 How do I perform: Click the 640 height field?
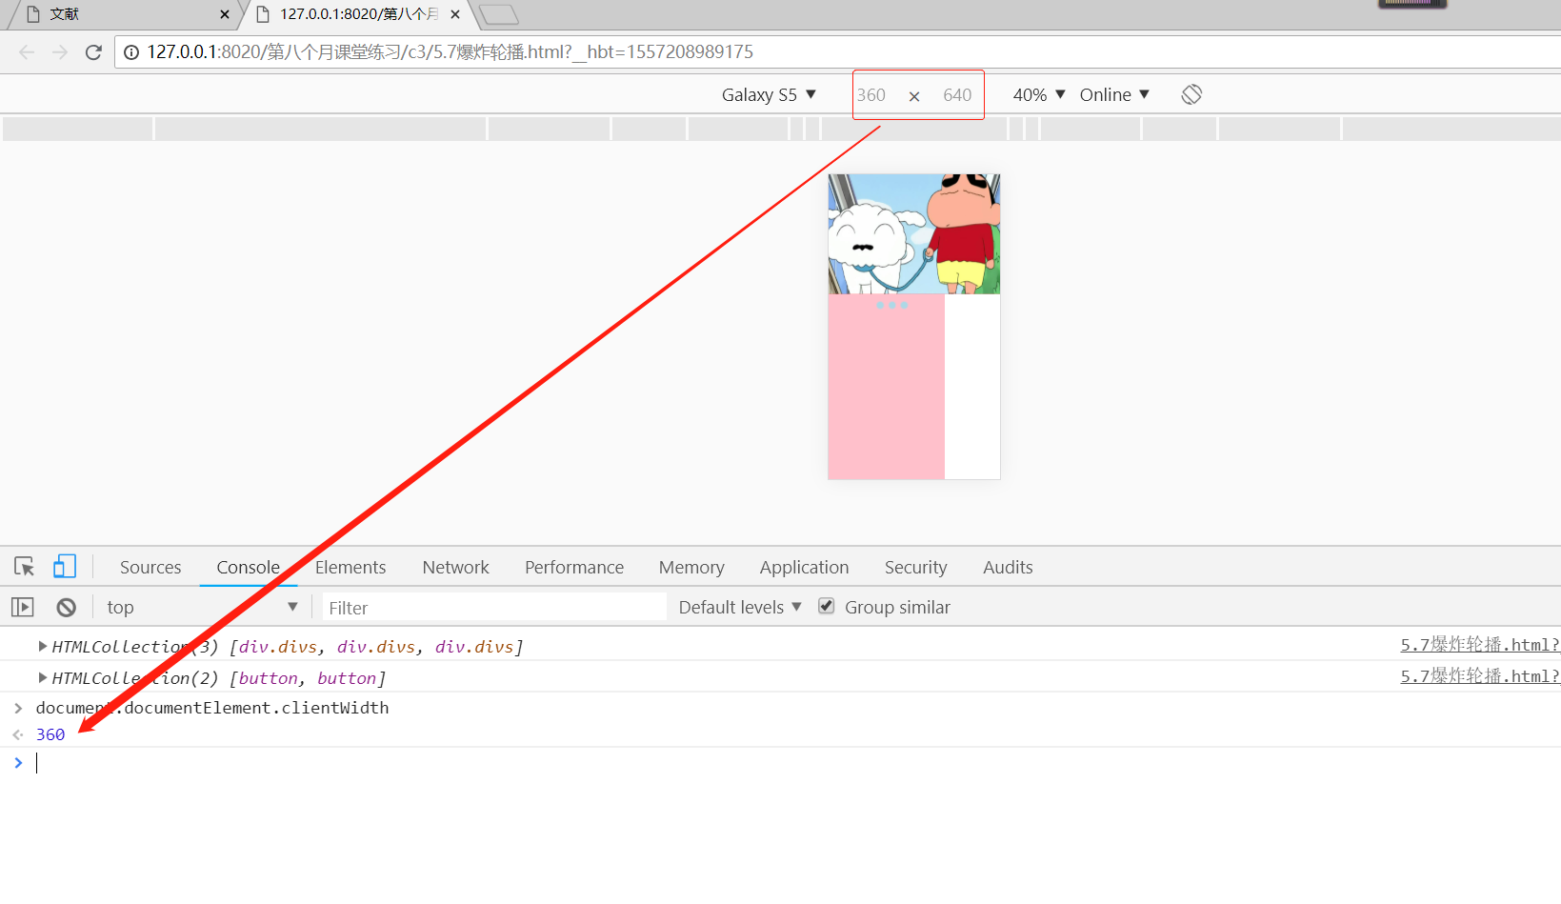957,95
